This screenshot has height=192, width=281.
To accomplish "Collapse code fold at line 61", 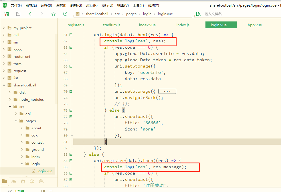I will (71, 35).
